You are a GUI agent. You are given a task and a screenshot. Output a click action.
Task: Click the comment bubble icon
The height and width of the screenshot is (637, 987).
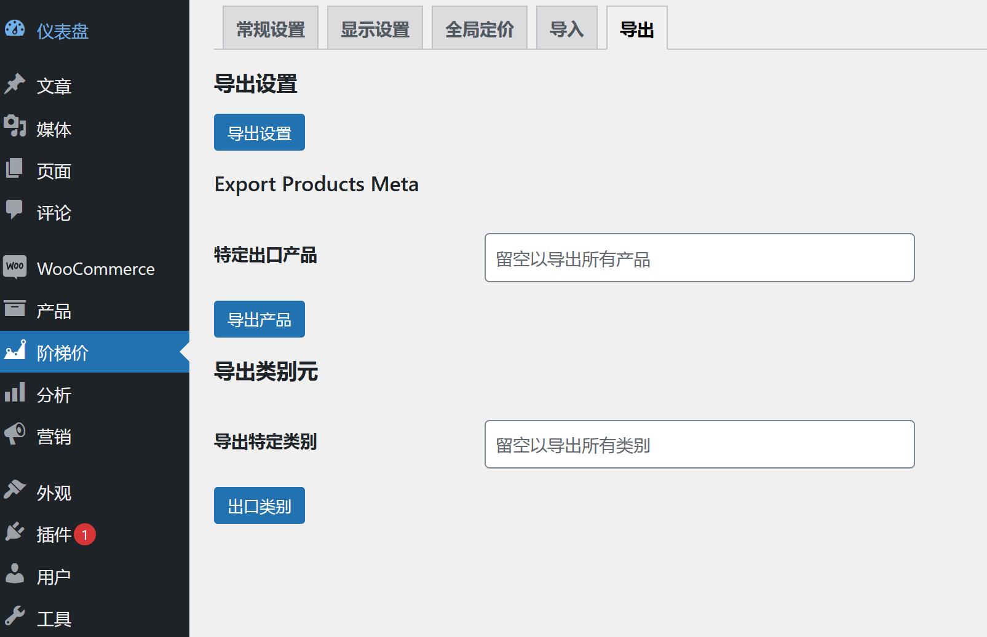[14, 210]
